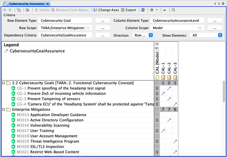The height and width of the screenshot is (157, 227).
Task: Open the Direction dropdown
Action: (142, 35)
